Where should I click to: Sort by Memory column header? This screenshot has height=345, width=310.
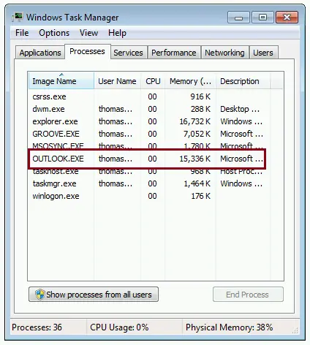click(190, 81)
